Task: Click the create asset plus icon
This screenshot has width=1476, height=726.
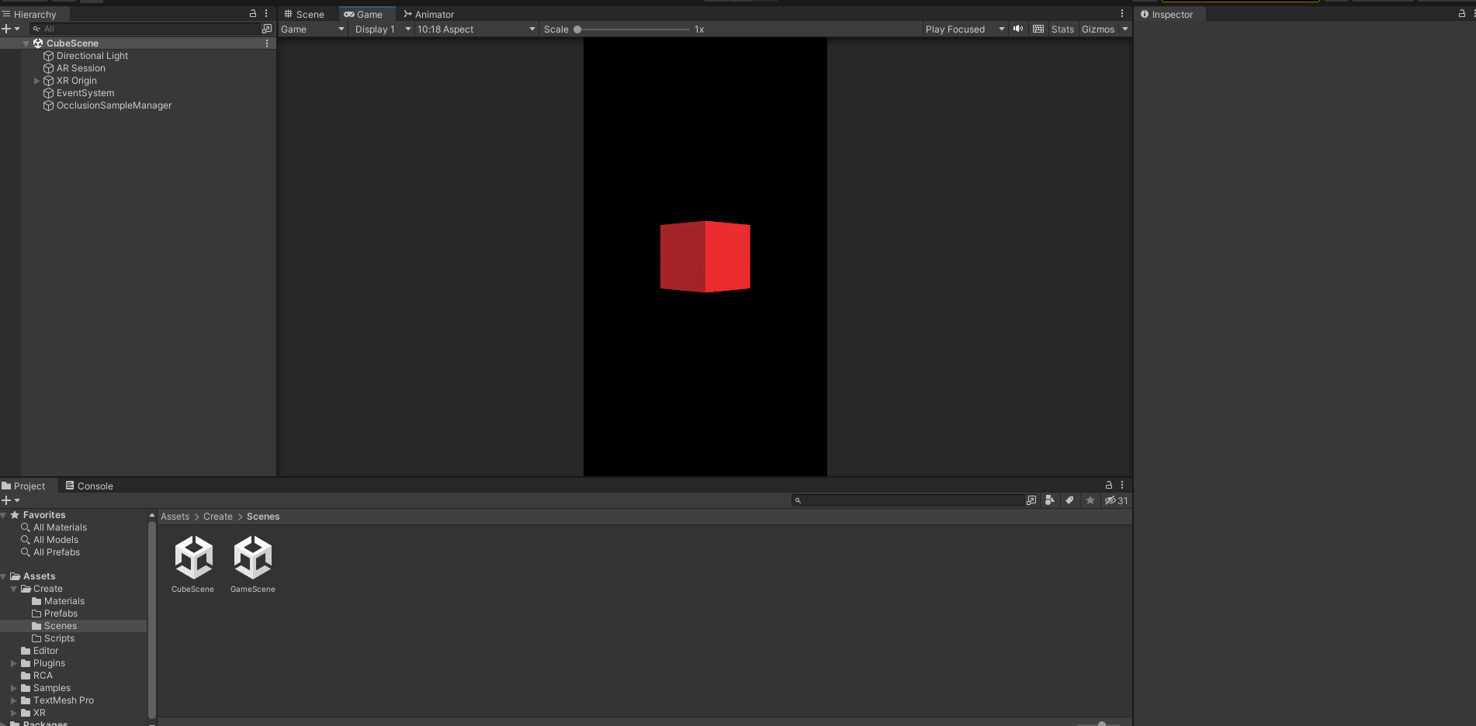Action: pyautogui.click(x=7, y=500)
